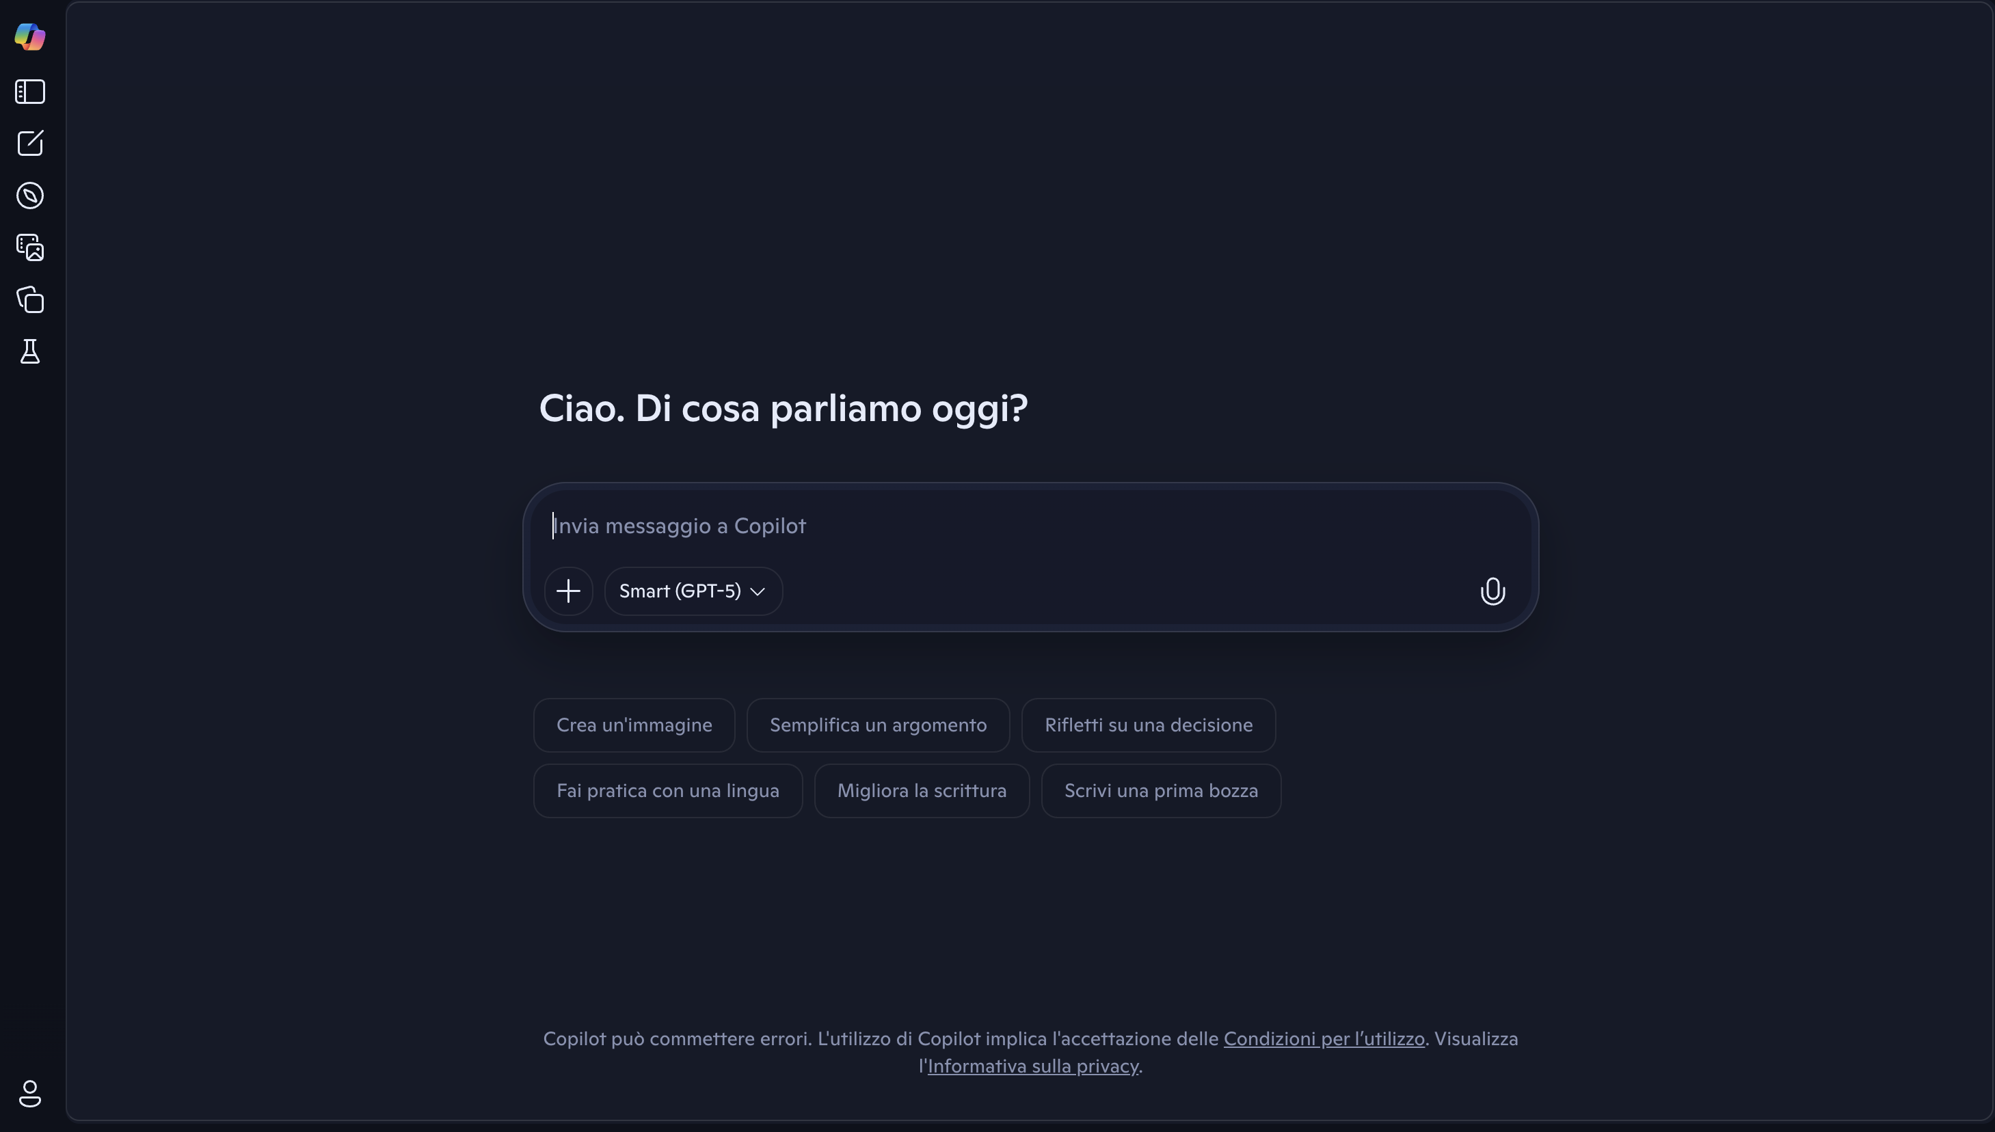Click the Copilot logo icon
The height and width of the screenshot is (1132, 1995).
click(x=30, y=36)
